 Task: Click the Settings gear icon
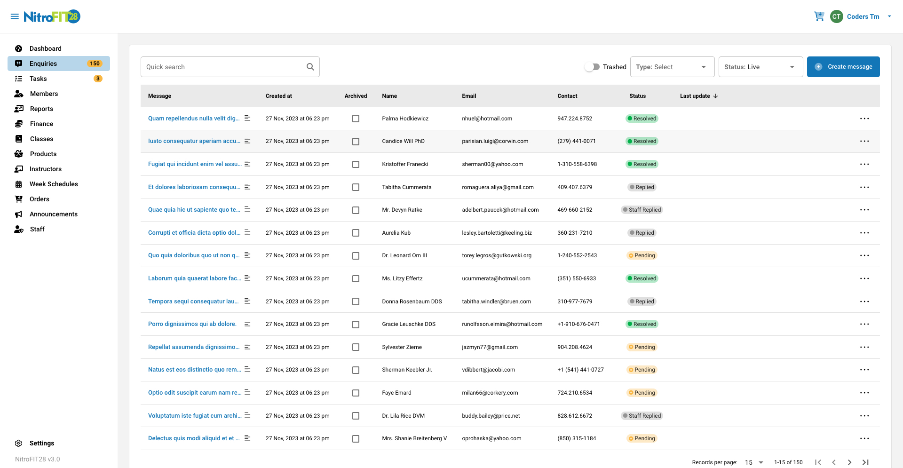[x=18, y=443]
